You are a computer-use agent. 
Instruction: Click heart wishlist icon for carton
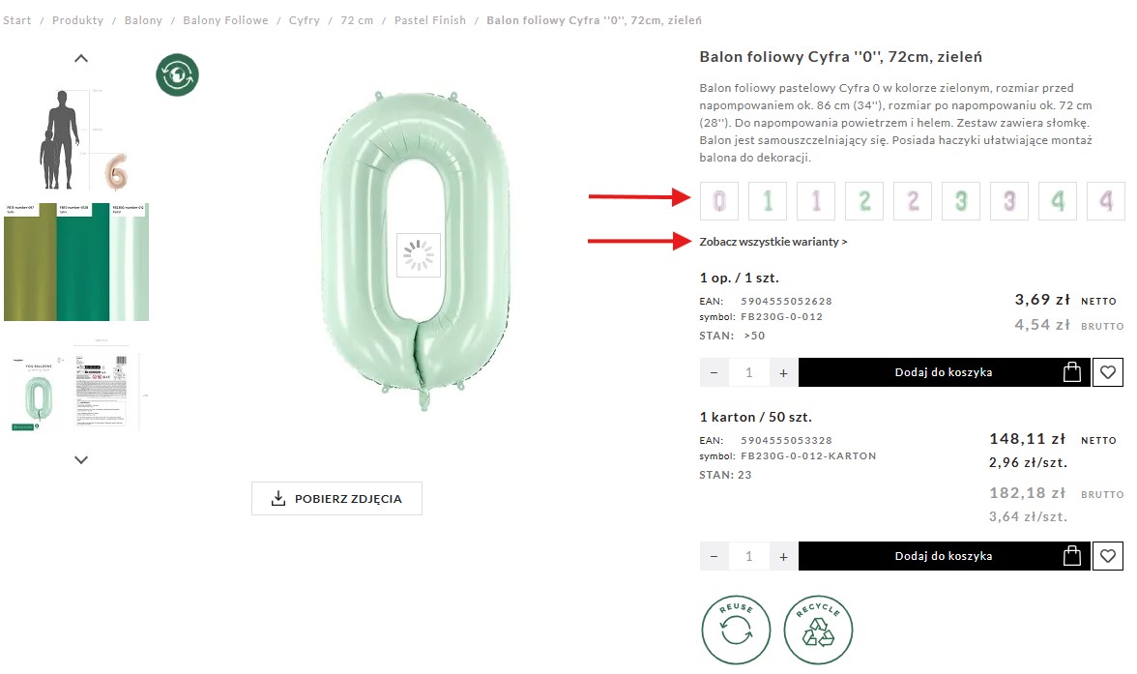click(x=1108, y=556)
